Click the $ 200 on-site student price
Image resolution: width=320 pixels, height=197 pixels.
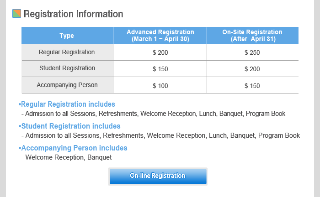click(252, 69)
